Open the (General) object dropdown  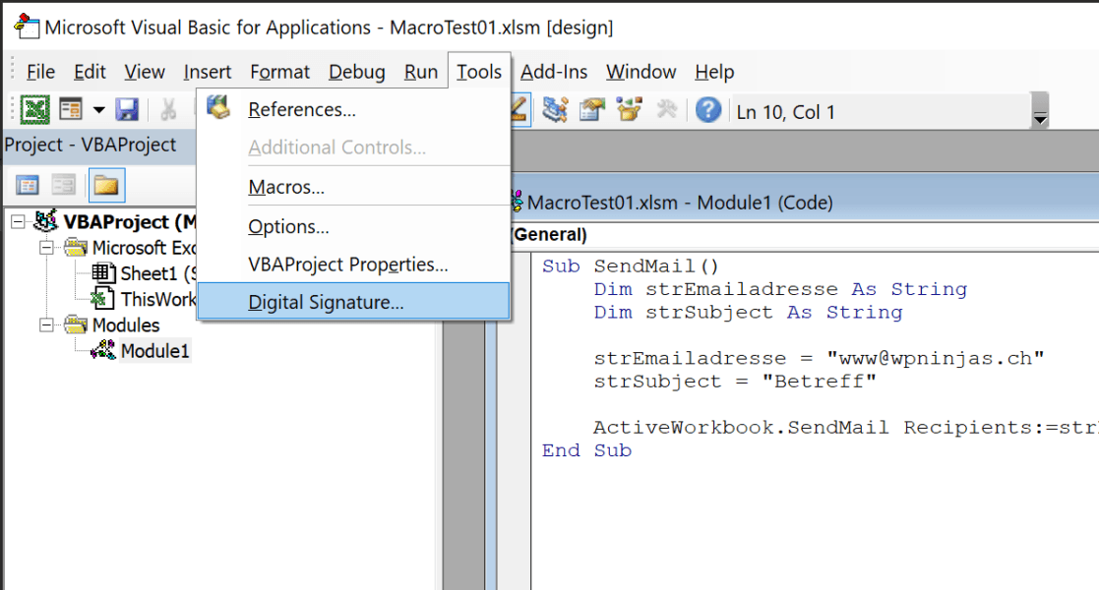coord(804,235)
